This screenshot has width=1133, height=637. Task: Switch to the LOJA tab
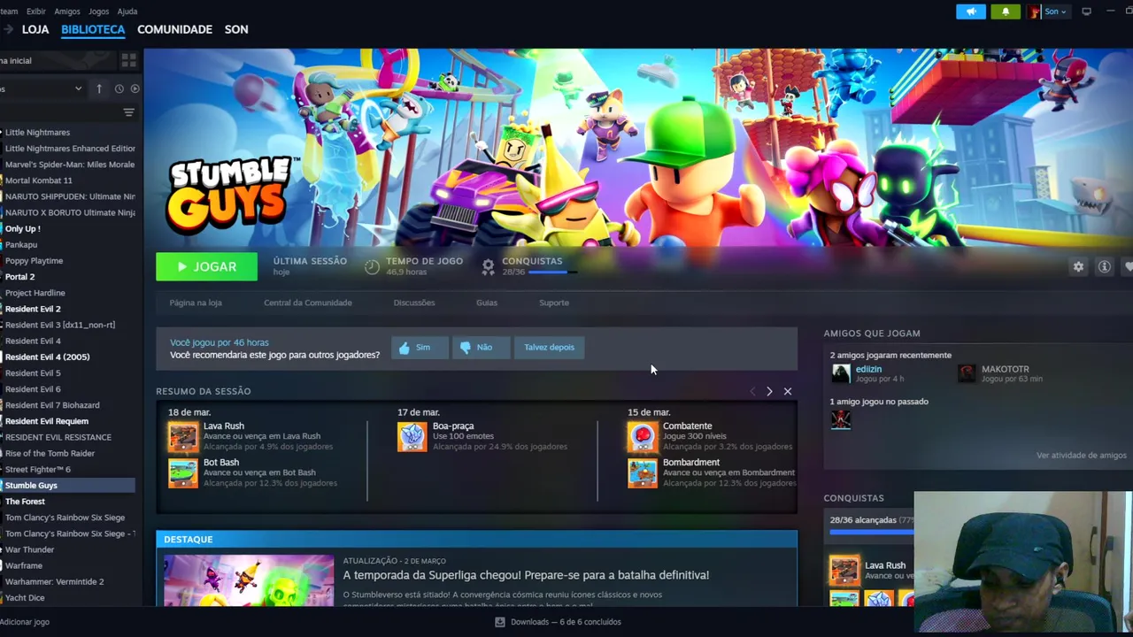[35, 29]
